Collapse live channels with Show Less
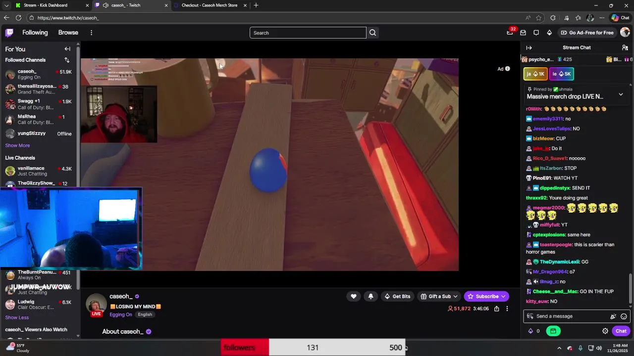This screenshot has height=356, width=634. (x=17, y=317)
